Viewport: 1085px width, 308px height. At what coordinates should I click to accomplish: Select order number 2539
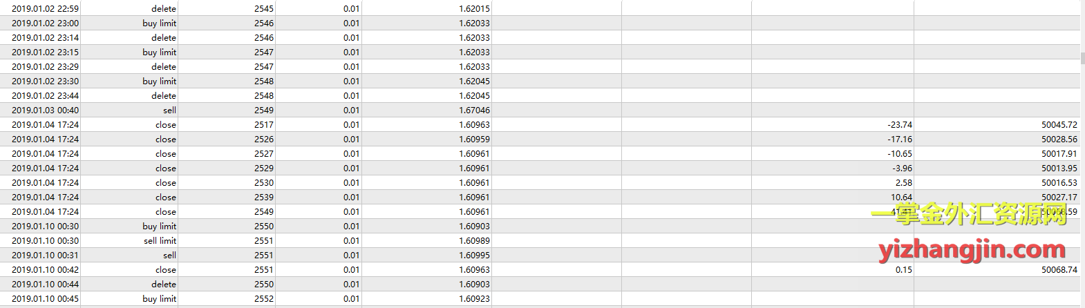(x=264, y=198)
